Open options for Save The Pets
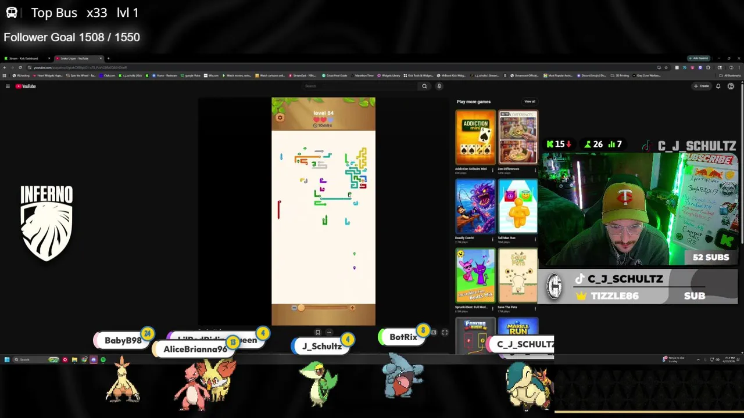The width and height of the screenshot is (744, 418). [535, 308]
